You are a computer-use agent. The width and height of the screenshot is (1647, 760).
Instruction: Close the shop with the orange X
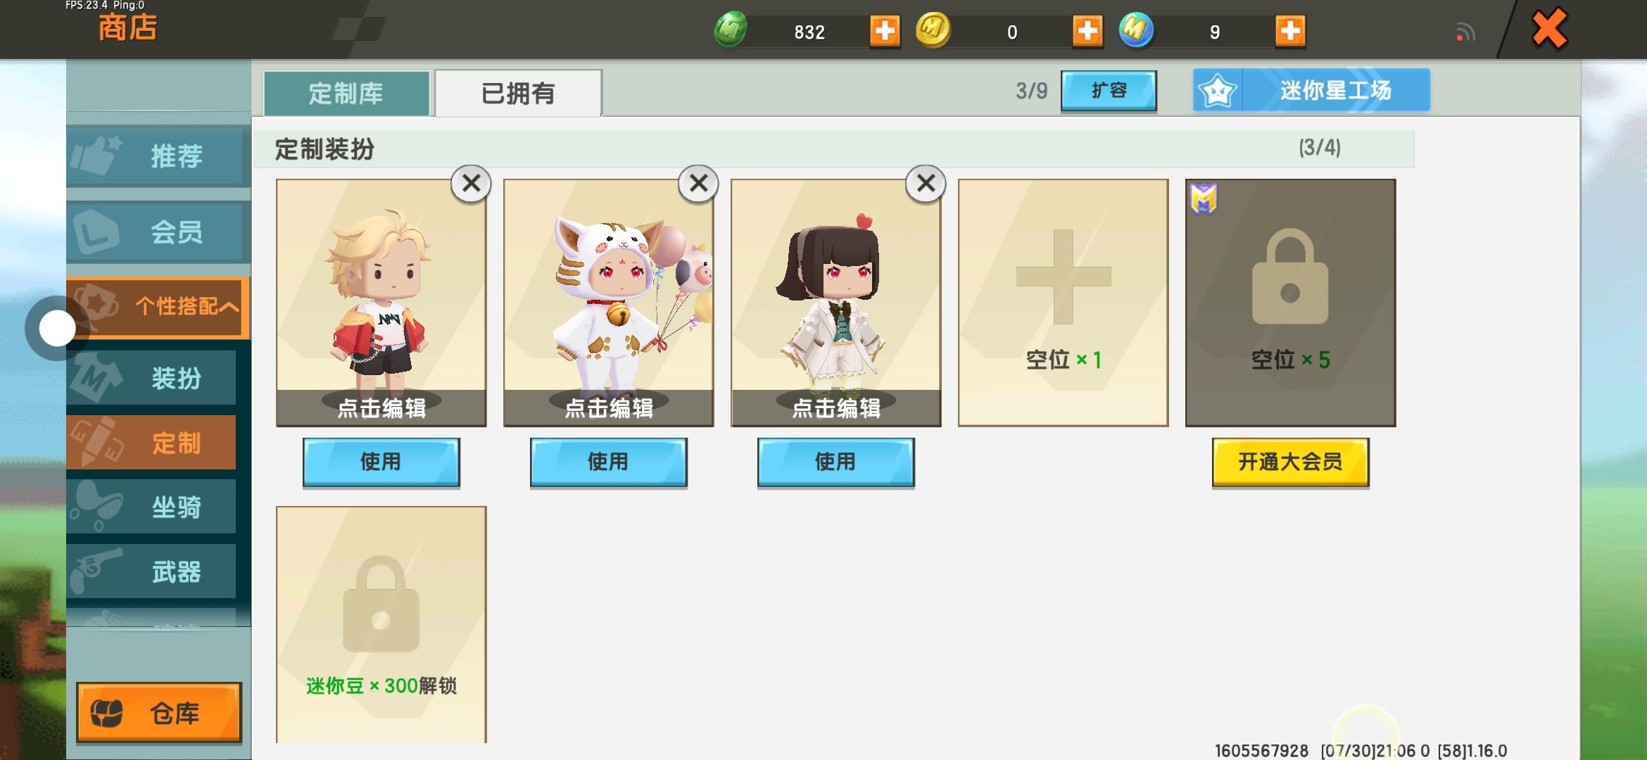click(1549, 30)
